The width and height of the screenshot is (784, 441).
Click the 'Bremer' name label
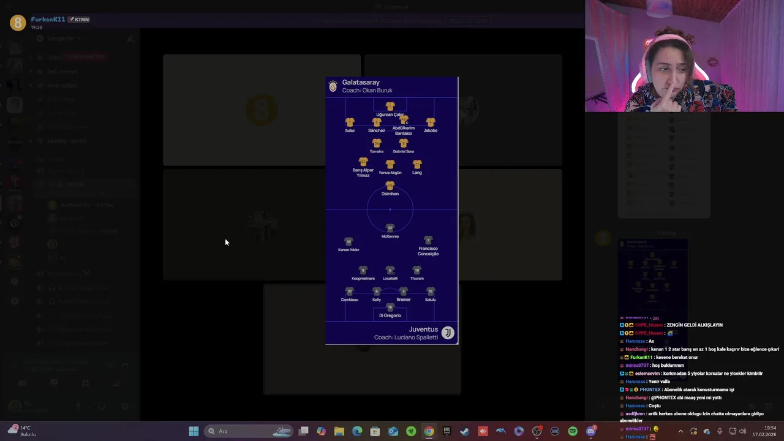pyautogui.click(x=404, y=300)
